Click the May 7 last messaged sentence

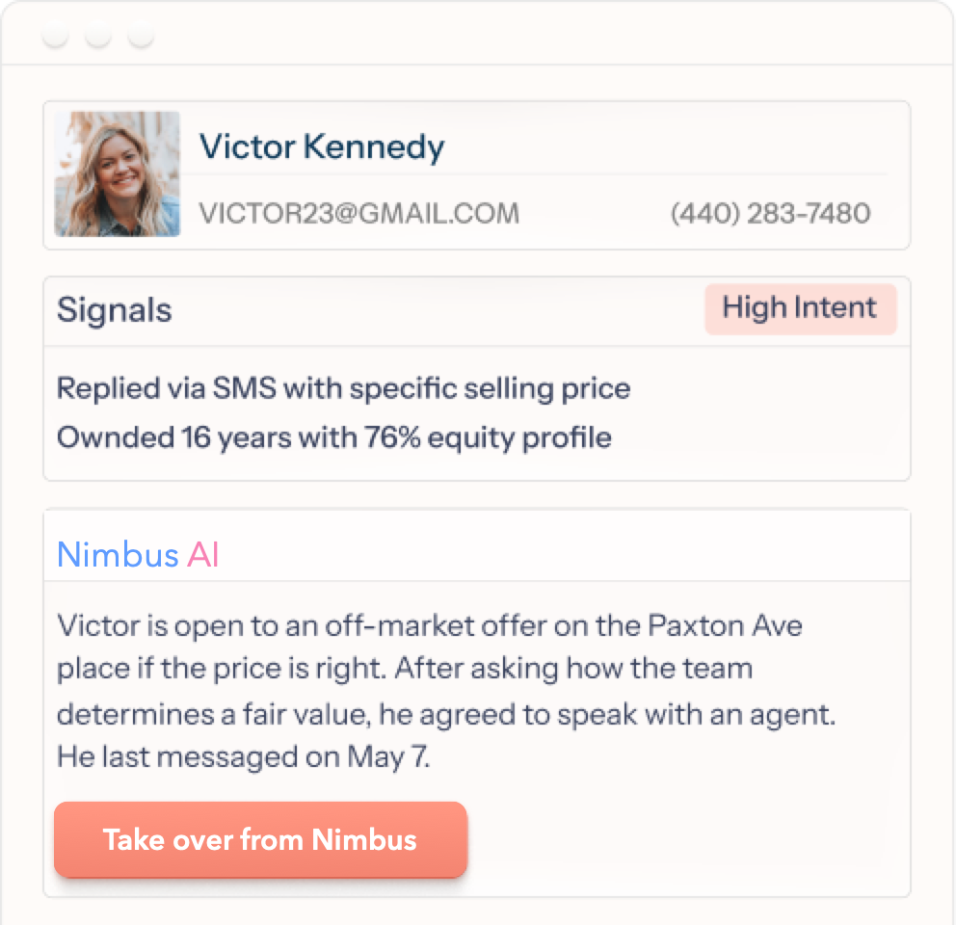tap(243, 757)
